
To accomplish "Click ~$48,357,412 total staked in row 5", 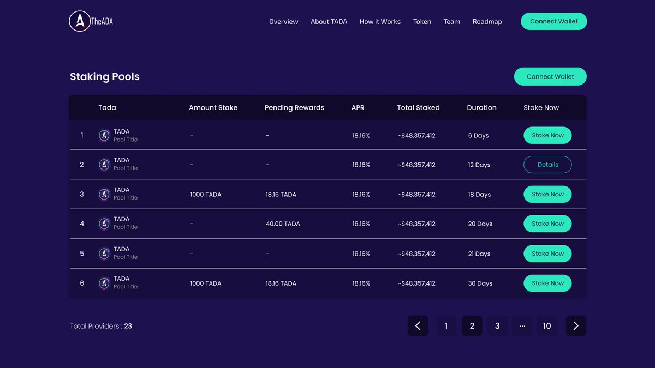I will (x=416, y=254).
